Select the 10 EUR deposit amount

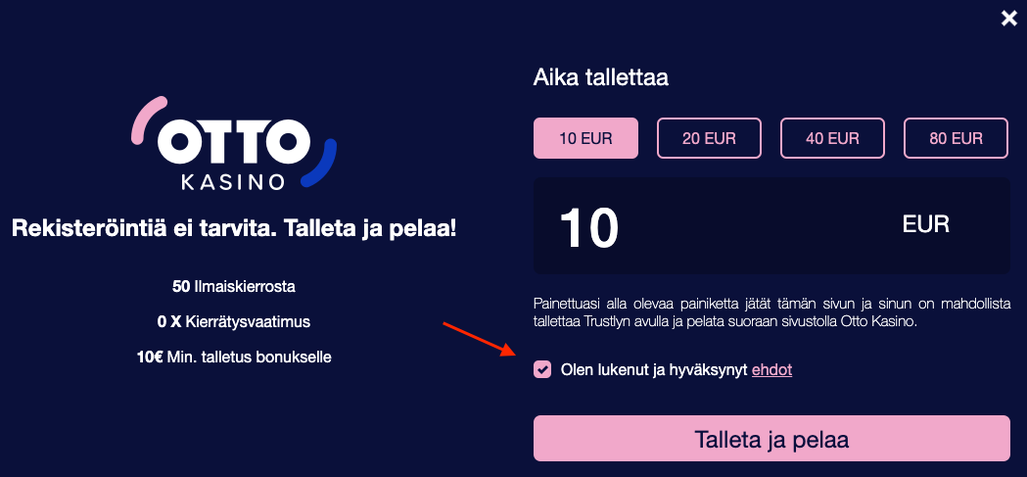585,138
